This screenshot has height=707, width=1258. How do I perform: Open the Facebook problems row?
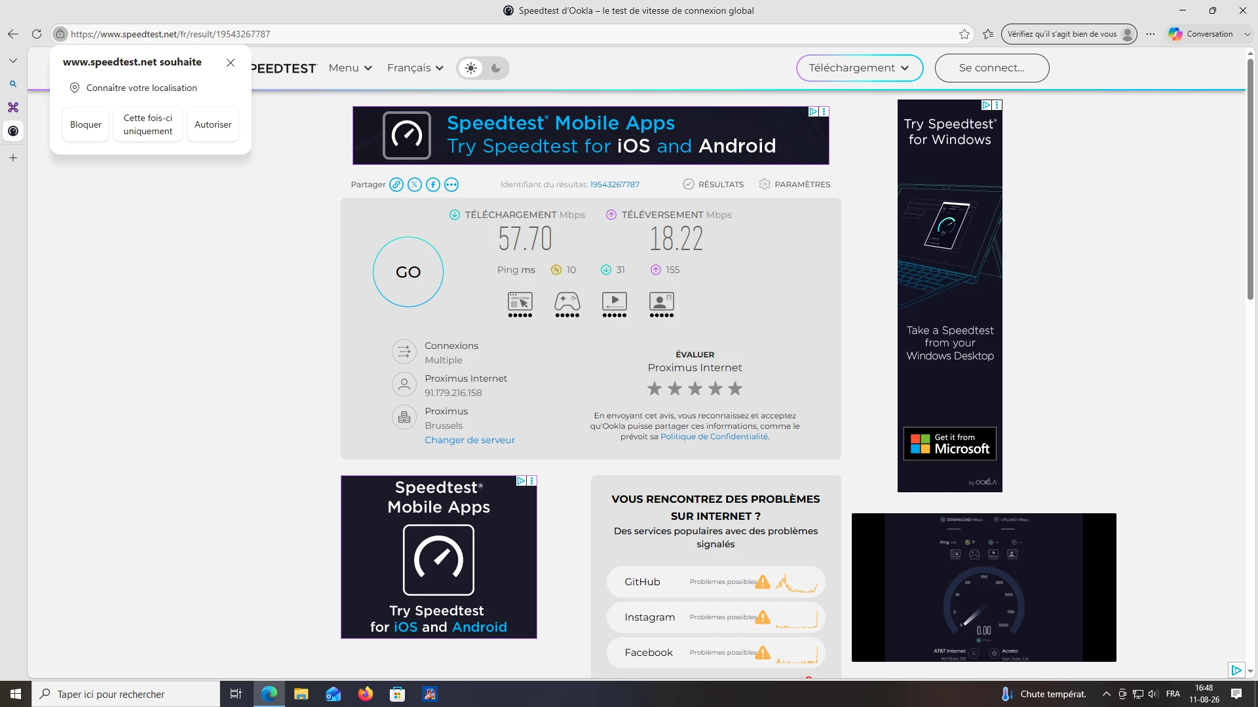point(715,653)
